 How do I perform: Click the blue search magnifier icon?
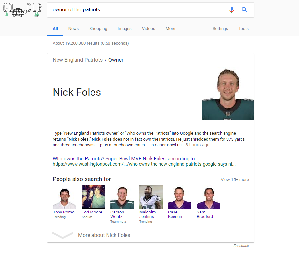coord(244,10)
